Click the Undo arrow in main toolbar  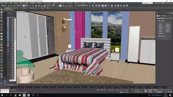tap(2, 6)
